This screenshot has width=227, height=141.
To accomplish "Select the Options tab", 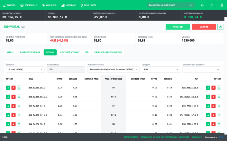I will [50, 52].
